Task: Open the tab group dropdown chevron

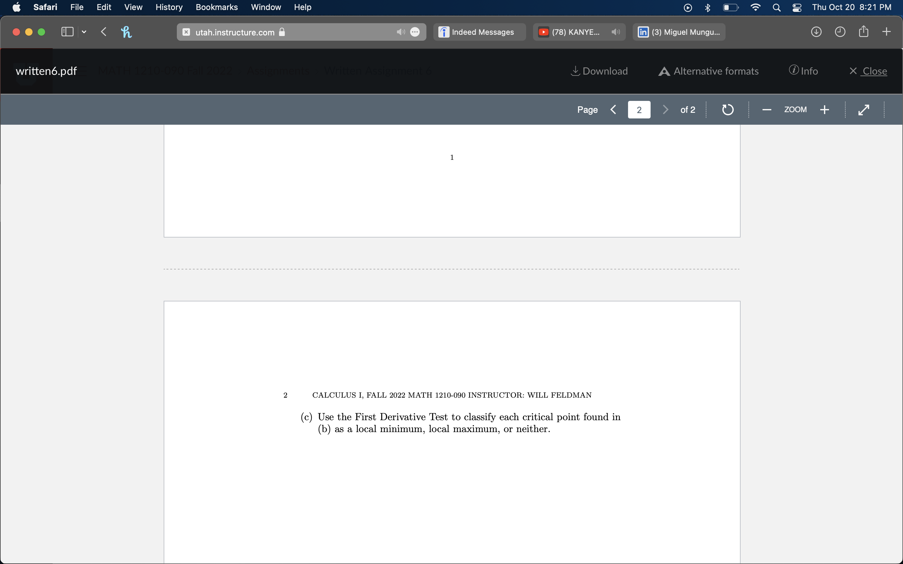Action: (x=84, y=32)
